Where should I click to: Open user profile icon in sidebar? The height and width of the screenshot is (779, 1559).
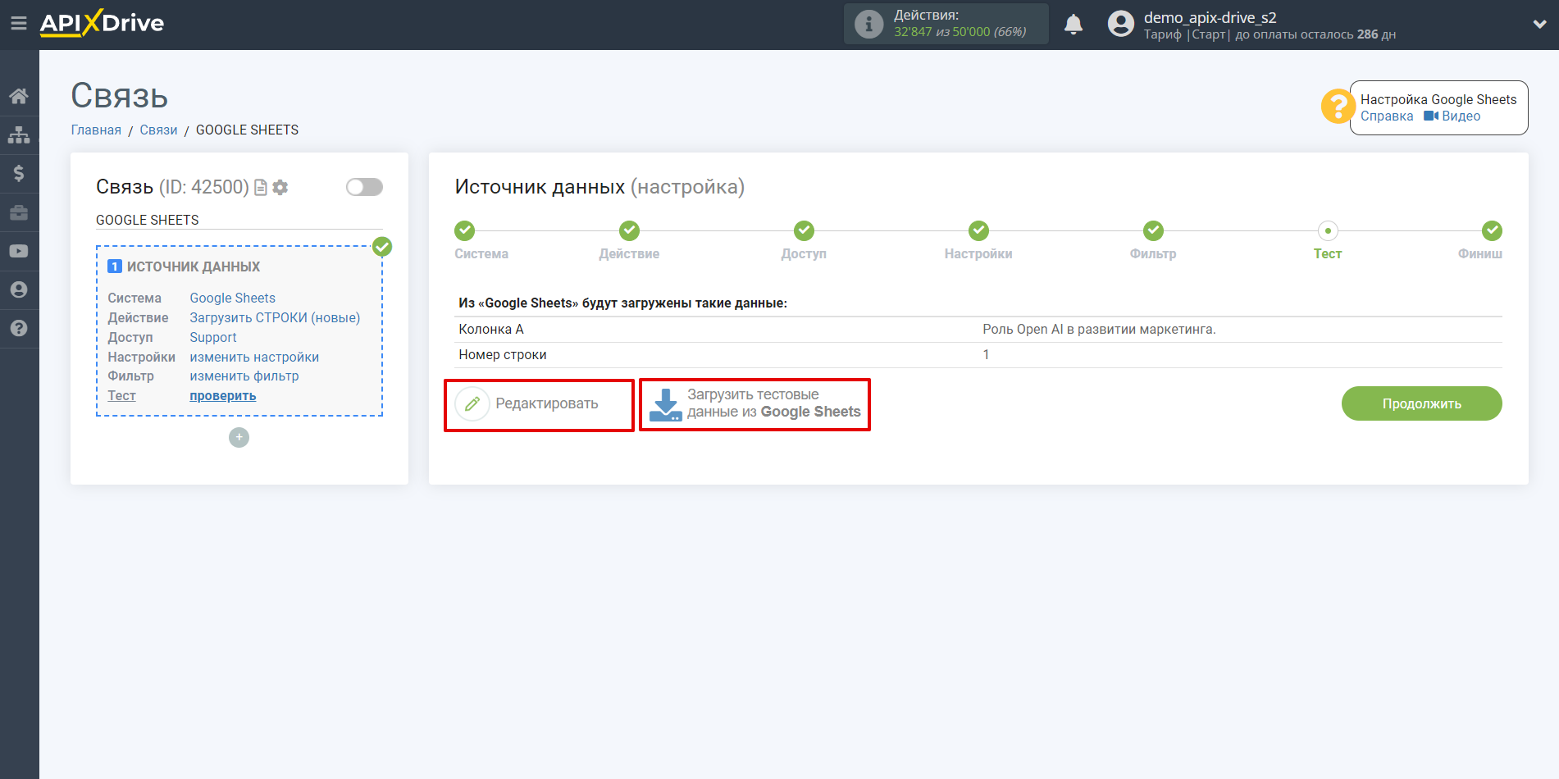coord(19,289)
